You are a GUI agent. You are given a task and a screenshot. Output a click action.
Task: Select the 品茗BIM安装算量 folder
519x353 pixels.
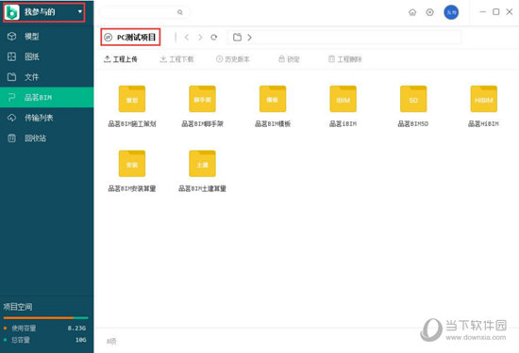tap(132, 171)
